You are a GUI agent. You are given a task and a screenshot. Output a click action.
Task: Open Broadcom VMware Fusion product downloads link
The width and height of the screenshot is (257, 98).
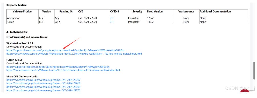tap(58, 67)
